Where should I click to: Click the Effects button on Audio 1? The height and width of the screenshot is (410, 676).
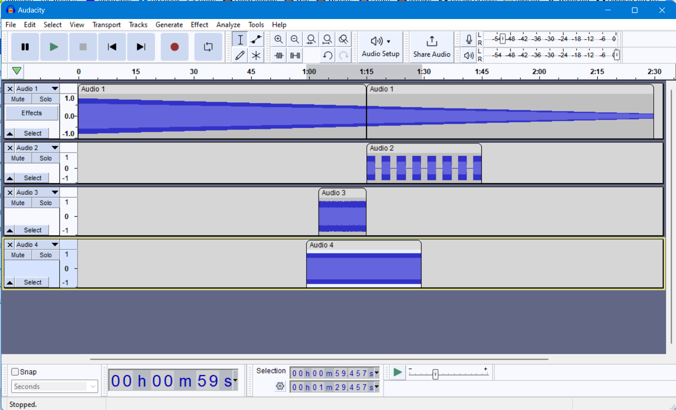(32, 113)
